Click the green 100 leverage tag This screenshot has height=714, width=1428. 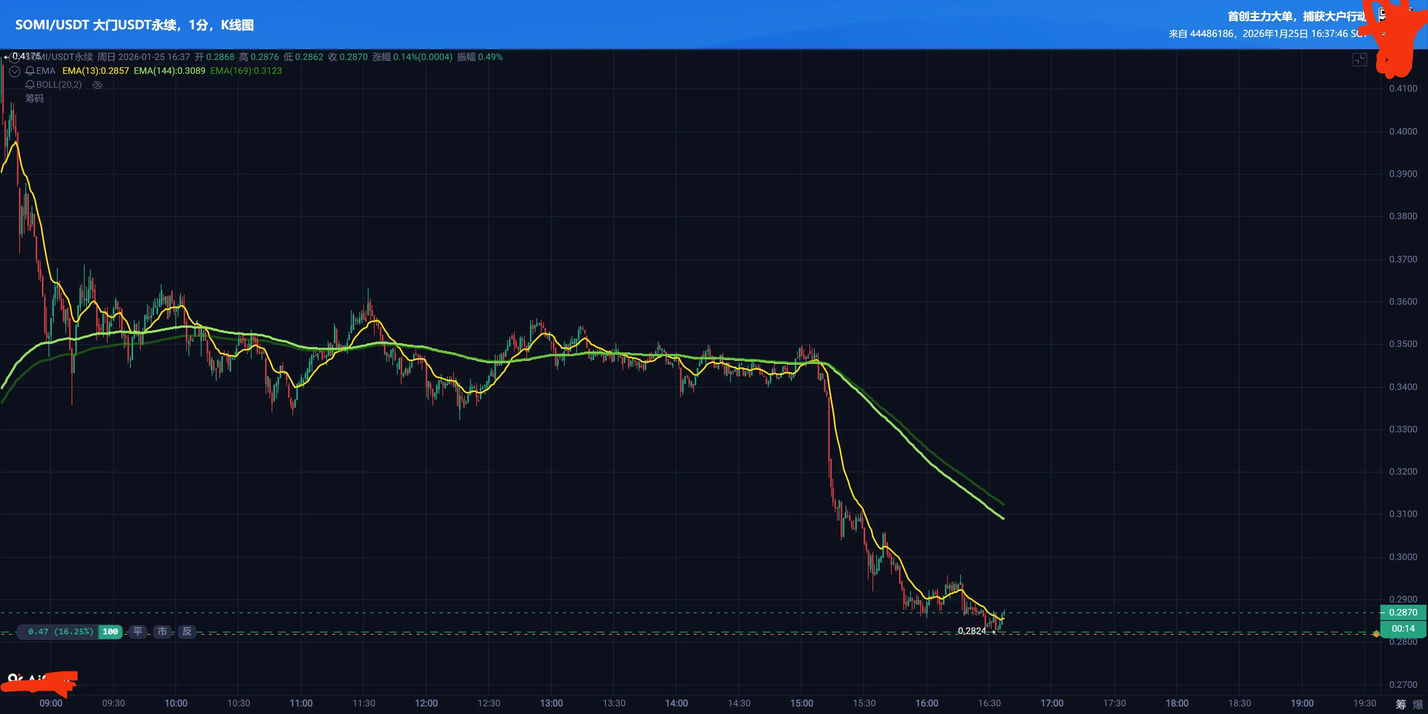[110, 631]
